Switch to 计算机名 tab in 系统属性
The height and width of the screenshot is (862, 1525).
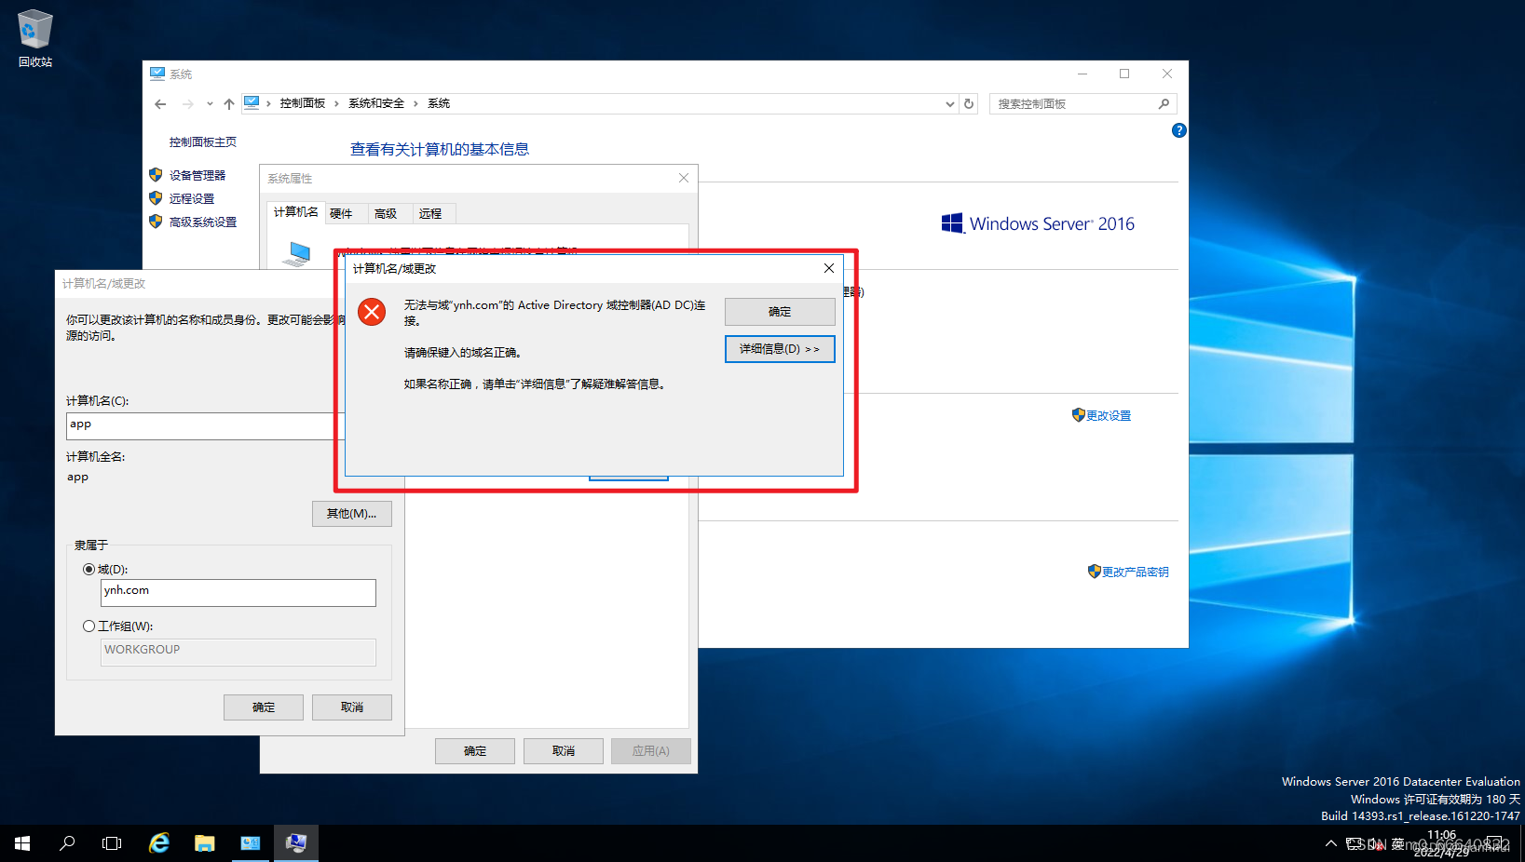(295, 212)
